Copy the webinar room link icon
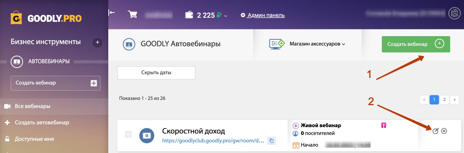This screenshot has width=464, height=153. pyautogui.click(x=272, y=141)
